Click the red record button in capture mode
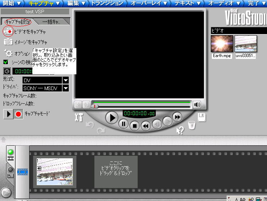 [x=18, y=114]
